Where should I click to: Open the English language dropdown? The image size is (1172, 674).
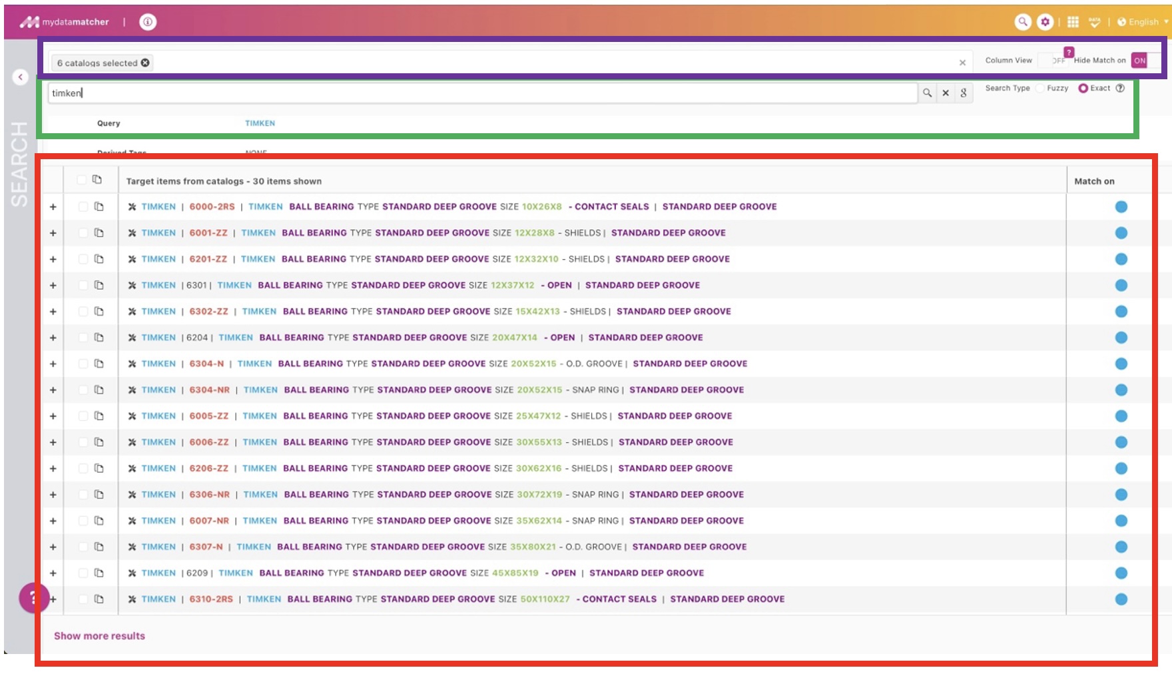click(1143, 22)
